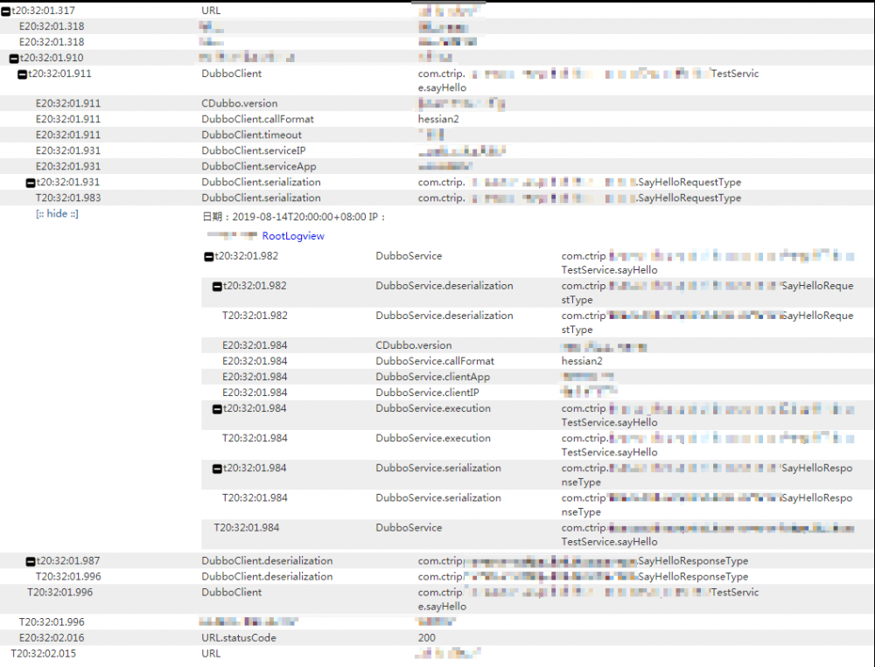Collapse the t20:32:01.910 transaction node
Viewport: 875px width, 667px height.
tap(14, 58)
